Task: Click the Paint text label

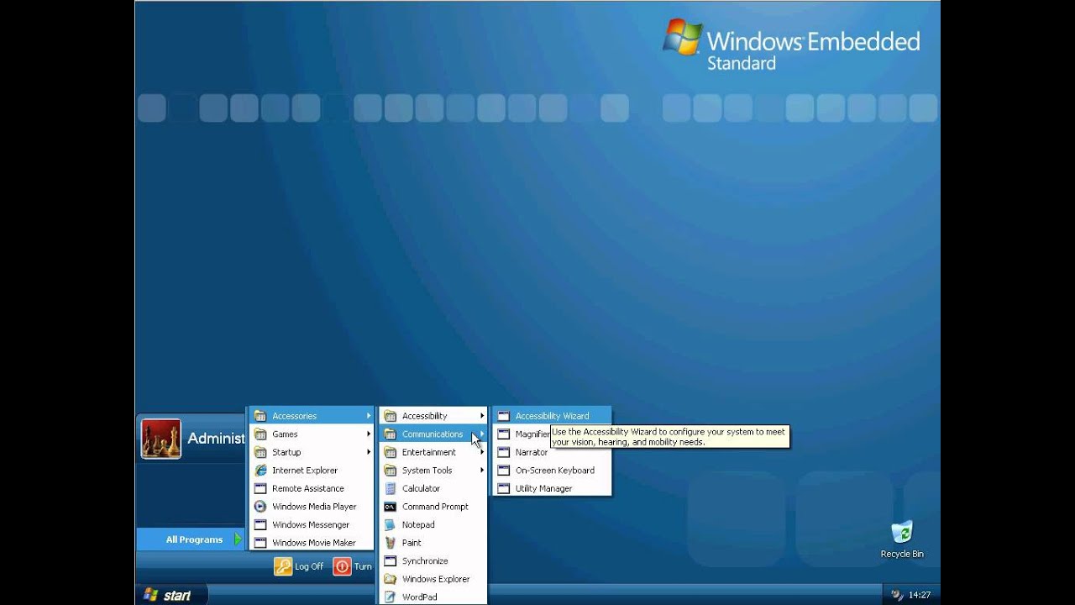Action: point(412,543)
